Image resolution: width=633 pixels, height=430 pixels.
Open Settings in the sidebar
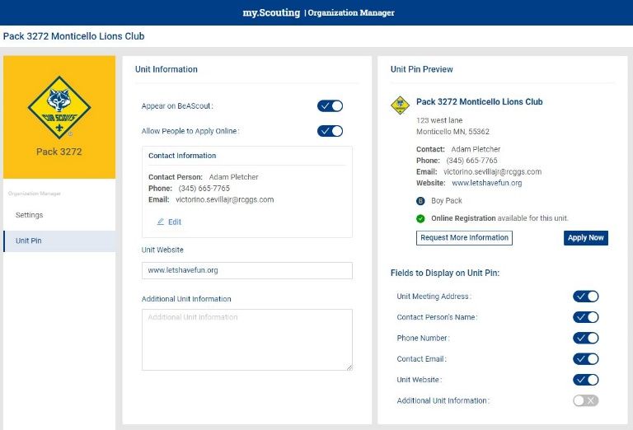tap(59, 215)
